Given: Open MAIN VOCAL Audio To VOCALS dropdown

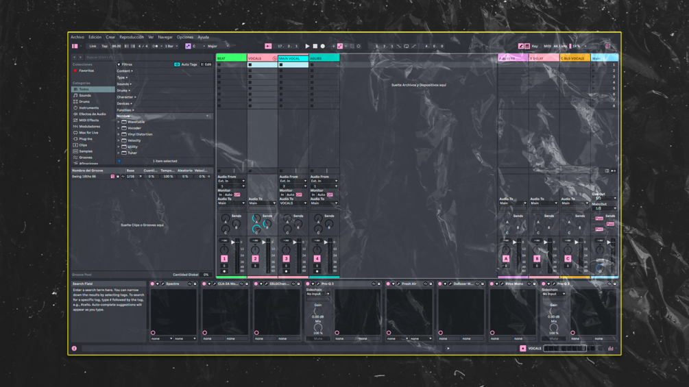Looking at the screenshot, I should pyautogui.click(x=293, y=203).
